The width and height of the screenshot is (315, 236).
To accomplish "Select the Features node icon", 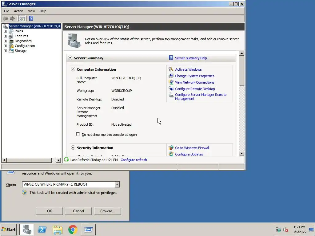I will click(11, 36).
